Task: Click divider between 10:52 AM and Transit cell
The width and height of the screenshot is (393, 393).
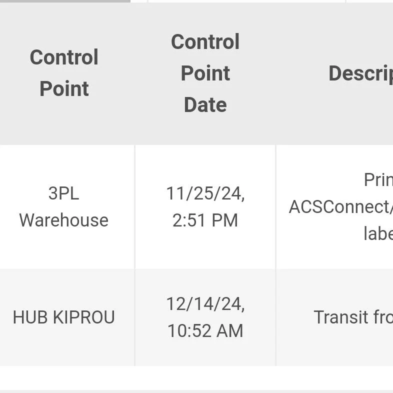Action: pos(275,317)
